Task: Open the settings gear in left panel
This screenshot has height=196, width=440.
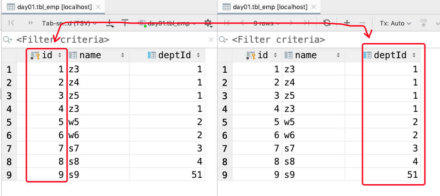Action: click(208, 23)
